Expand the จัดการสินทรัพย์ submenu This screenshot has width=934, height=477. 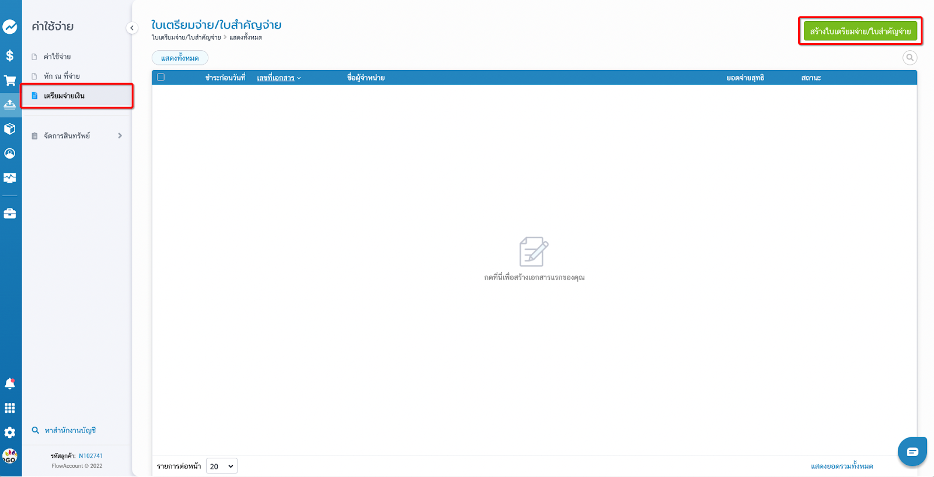tap(120, 135)
